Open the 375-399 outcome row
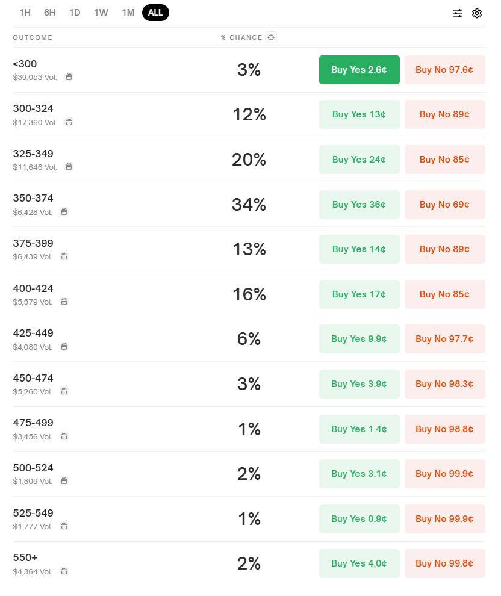This screenshot has height=596, width=501. point(249,249)
